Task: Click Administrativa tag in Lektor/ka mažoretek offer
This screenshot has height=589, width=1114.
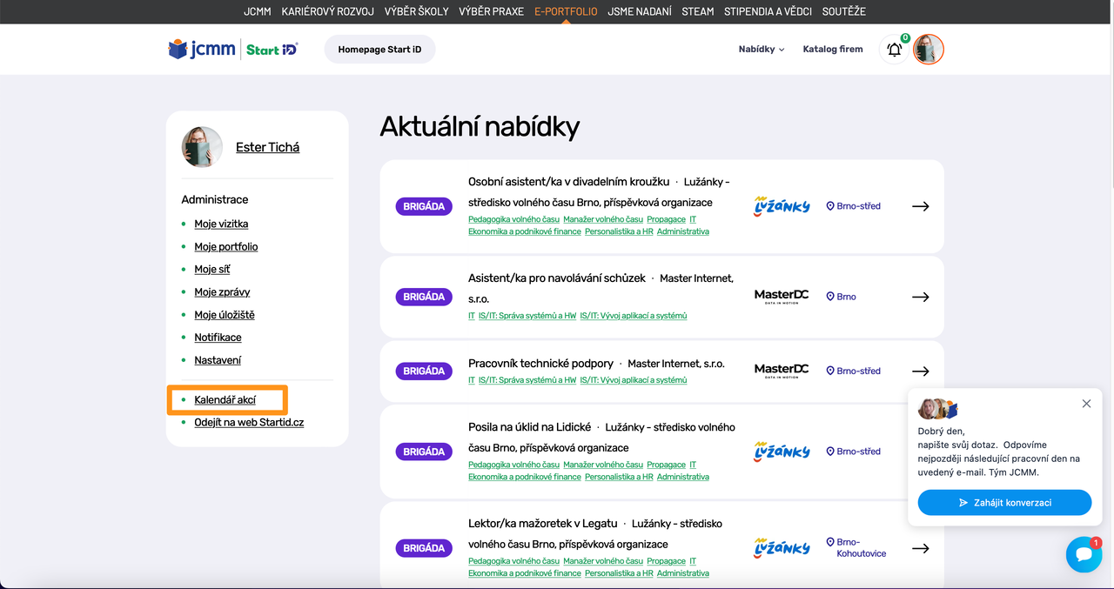Action: pyautogui.click(x=683, y=573)
